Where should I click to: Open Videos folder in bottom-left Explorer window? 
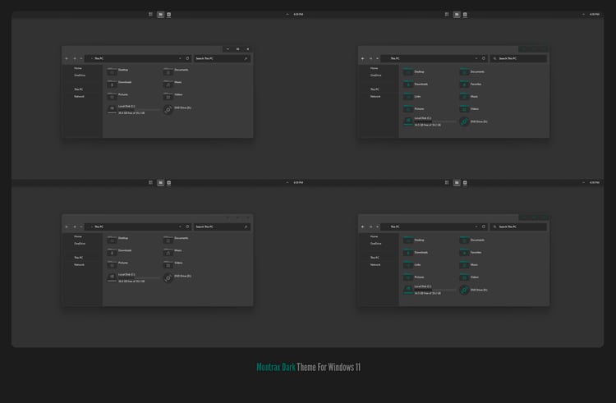[x=168, y=264]
